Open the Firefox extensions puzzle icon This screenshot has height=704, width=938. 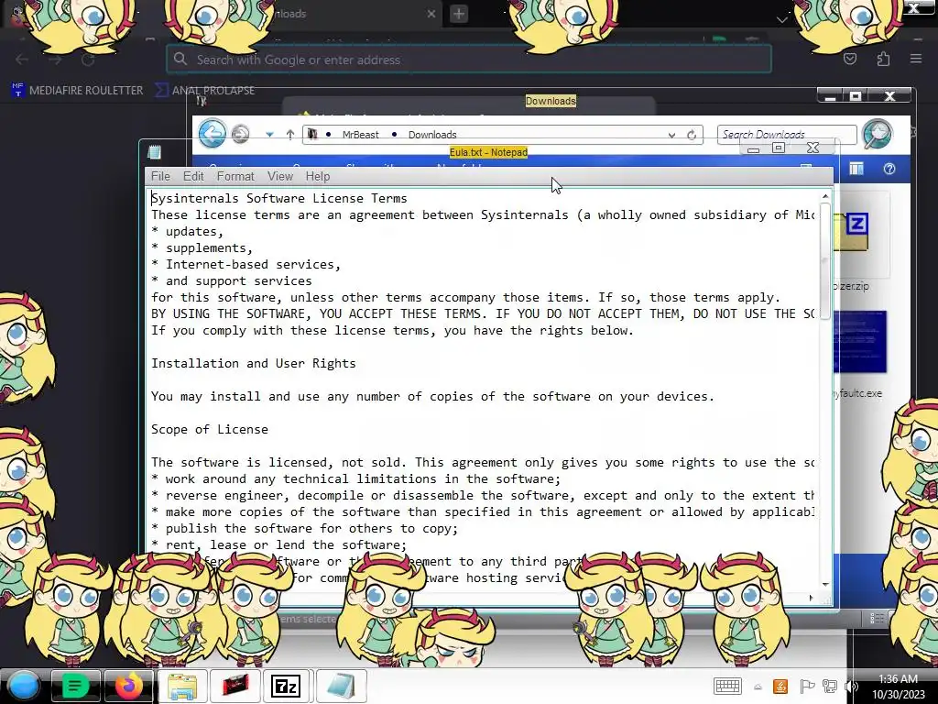point(883,59)
